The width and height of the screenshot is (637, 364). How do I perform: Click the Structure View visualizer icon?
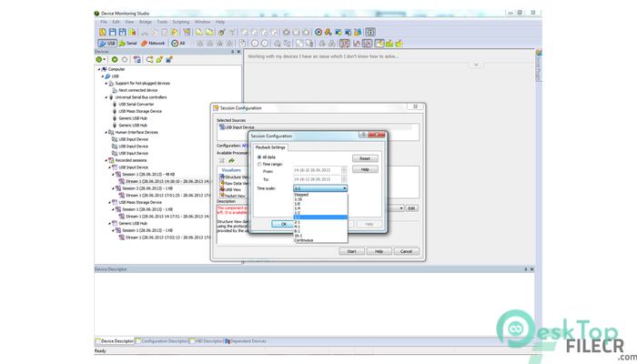tap(222, 177)
